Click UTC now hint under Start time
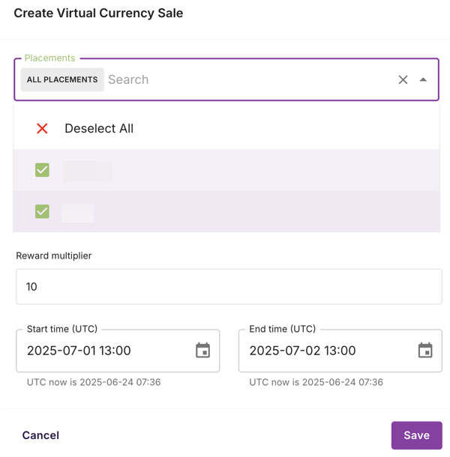 (93, 382)
